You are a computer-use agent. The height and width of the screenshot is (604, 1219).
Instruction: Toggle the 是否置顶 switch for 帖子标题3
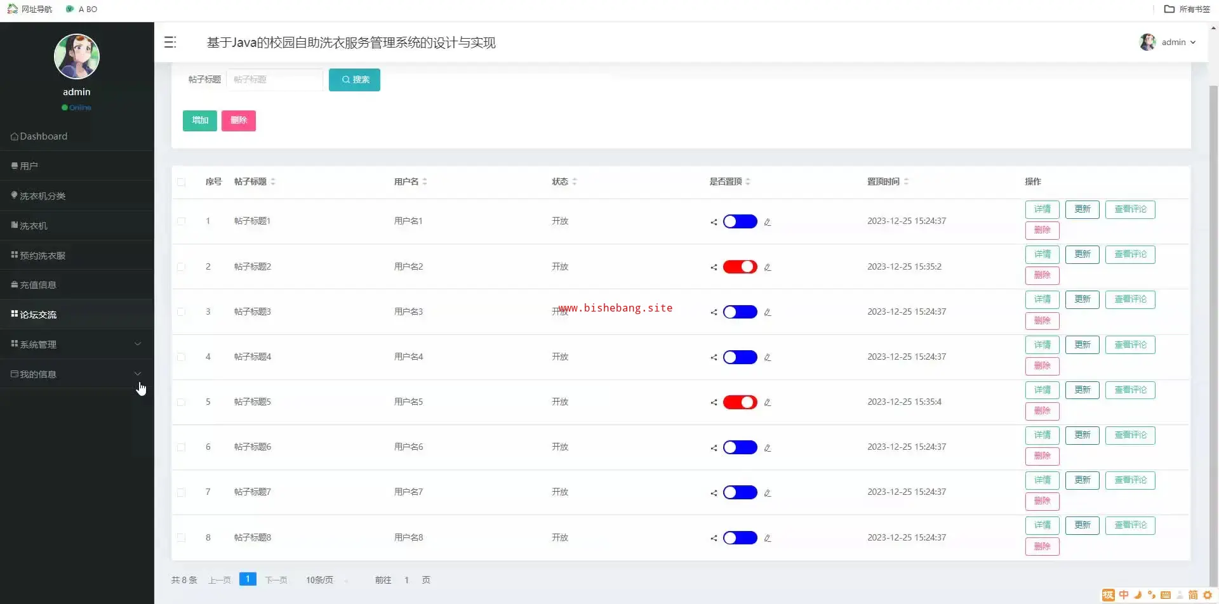point(740,312)
